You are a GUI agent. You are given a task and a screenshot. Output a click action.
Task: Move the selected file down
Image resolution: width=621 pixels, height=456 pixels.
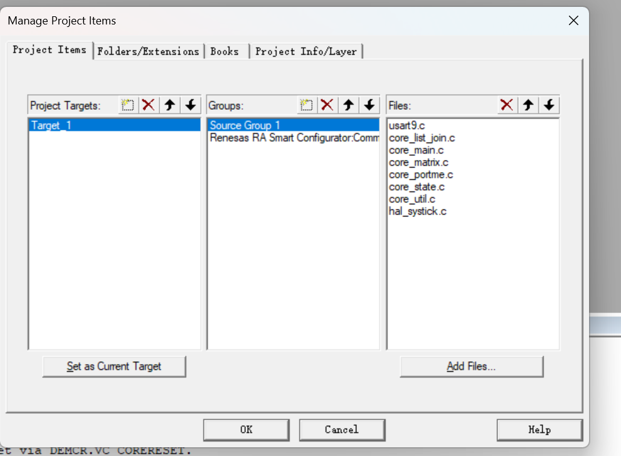point(549,105)
